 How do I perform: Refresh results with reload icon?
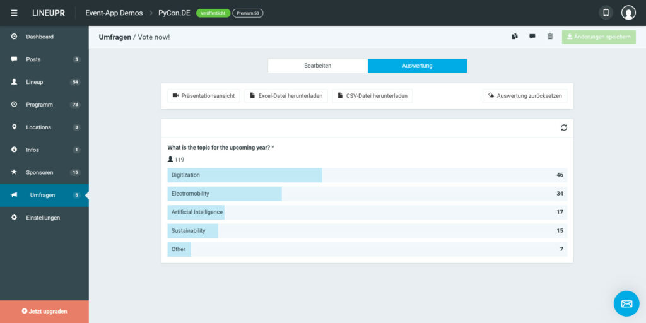[563, 127]
